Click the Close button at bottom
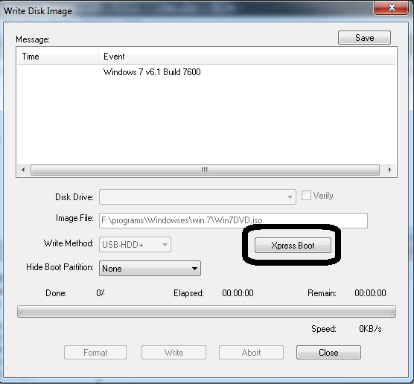 (x=328, y=352)
